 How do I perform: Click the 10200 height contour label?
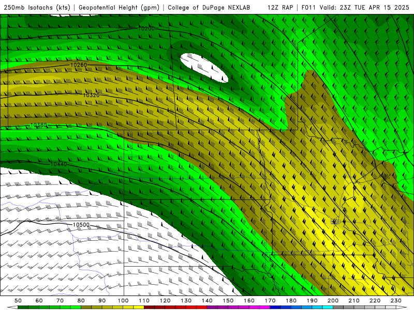pyautogui.click(x=146, y=28)
